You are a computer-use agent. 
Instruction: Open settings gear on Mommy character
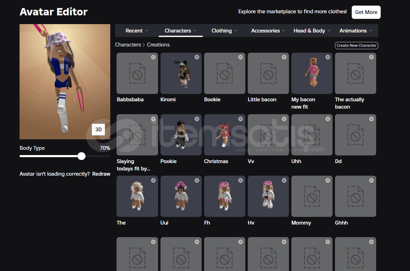[328, 180]
